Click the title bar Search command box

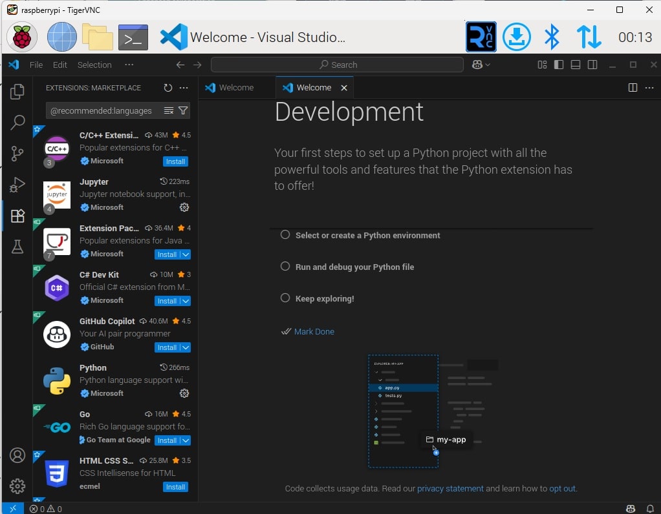click(x=337, y=65)
